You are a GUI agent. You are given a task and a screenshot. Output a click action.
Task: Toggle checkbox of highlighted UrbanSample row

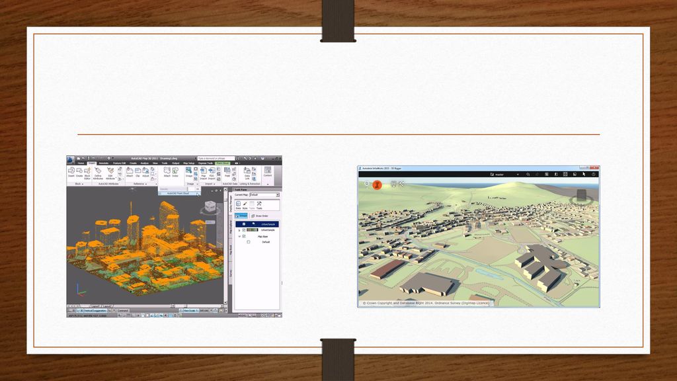(x=244, y=224)
